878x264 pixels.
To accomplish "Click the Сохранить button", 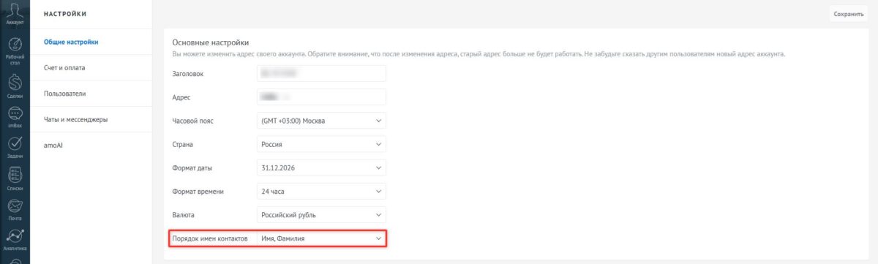I will [849, 13].
